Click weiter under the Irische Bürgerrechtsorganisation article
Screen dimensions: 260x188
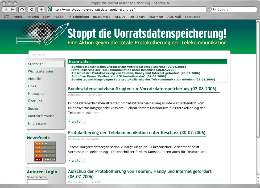click(77, 161)
